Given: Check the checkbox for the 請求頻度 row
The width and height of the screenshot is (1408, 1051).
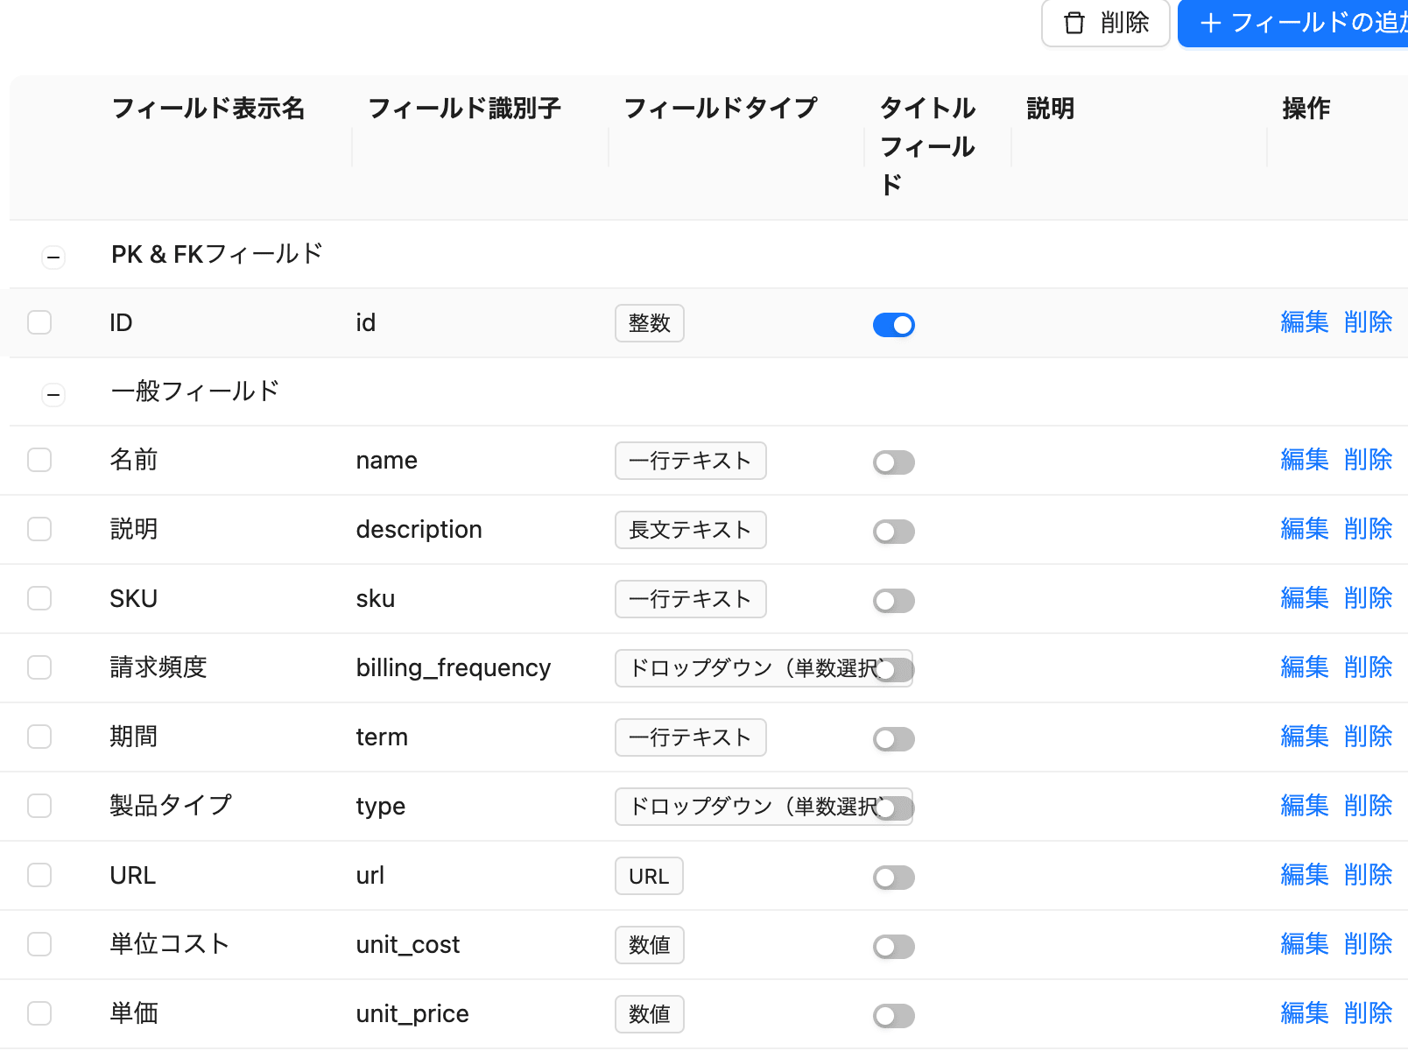Looking at the screenshot, I should tap(39, 667).
